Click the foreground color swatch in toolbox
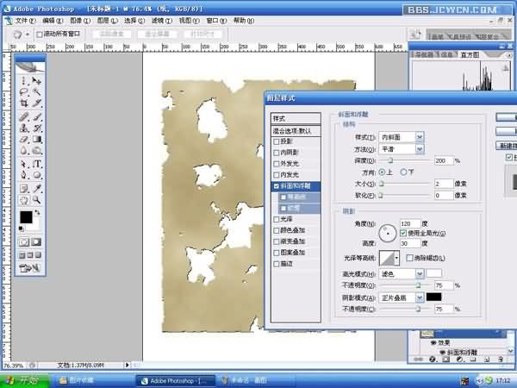 (x=26, y=217)
